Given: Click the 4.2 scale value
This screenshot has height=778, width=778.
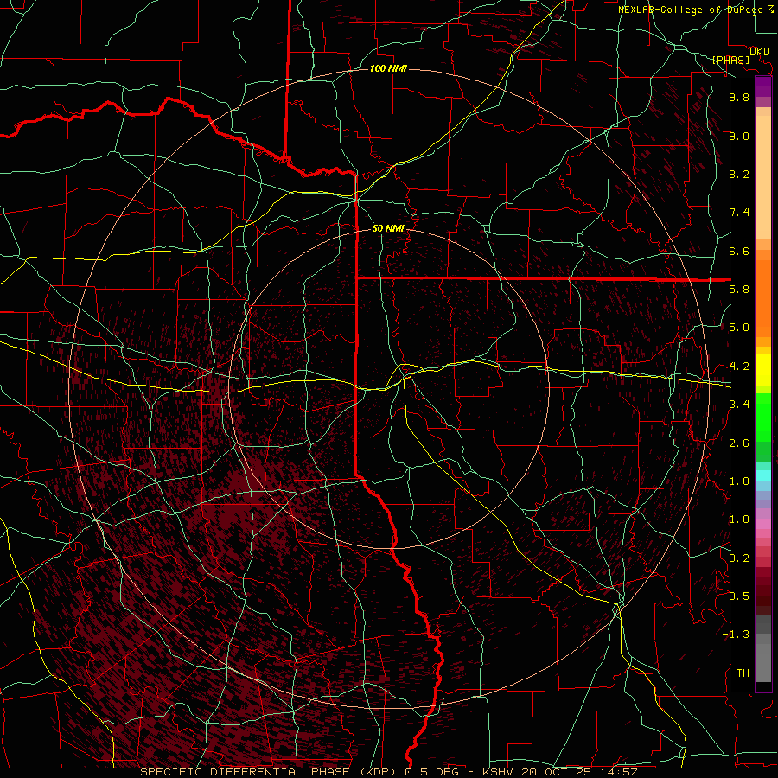Looking at the screenshot, I should point(739,367).
